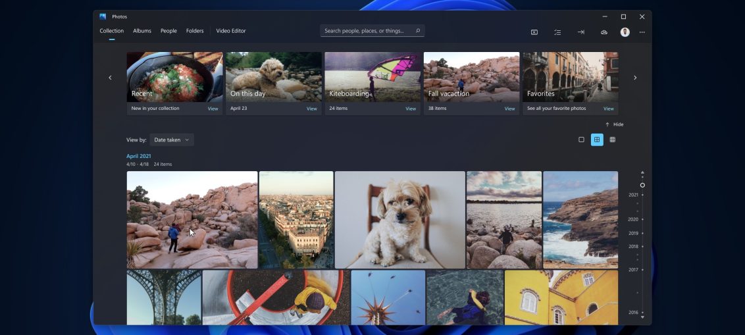Image resolution: width=745 pixels, height=335 pixels.
Task: Click the 4/10 - 4/18 date range text
Action: (138, 165)
